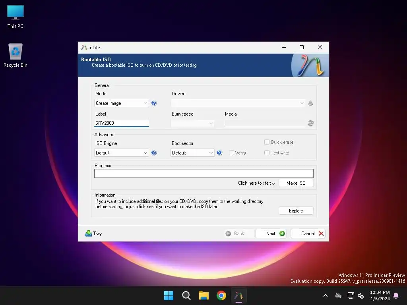Open taskbar Search
This screenshot has width=407, height=305.
[x=186, y=295]
